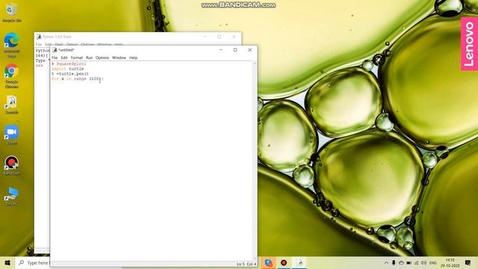The image size is (478, 269).
Task: Open the Run menu in the editor
Action: click(89, 58)
